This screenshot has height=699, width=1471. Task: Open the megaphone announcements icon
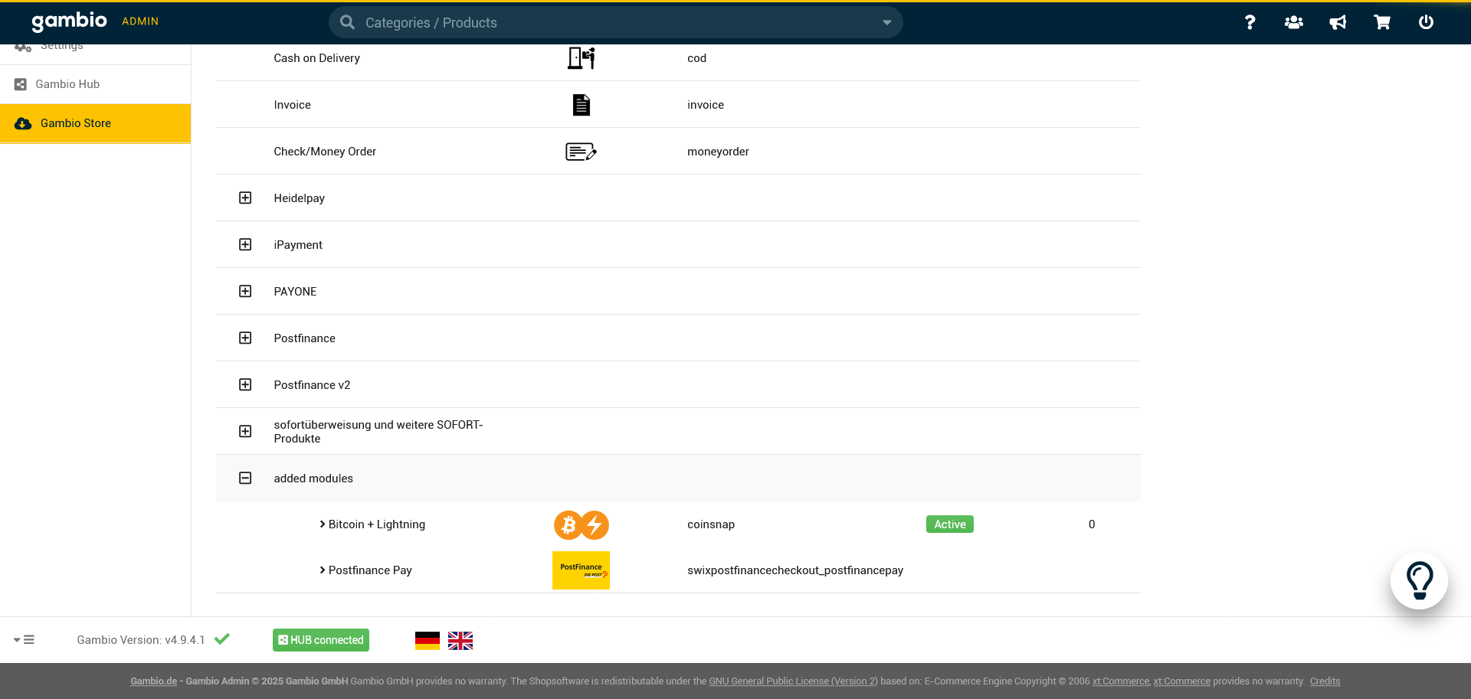1338,22
